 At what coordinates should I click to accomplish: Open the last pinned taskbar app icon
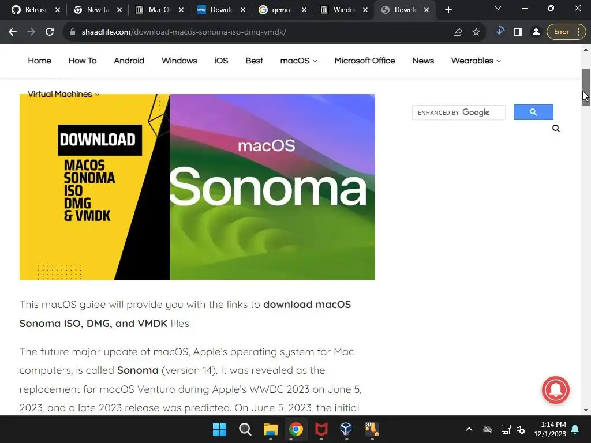372,429
